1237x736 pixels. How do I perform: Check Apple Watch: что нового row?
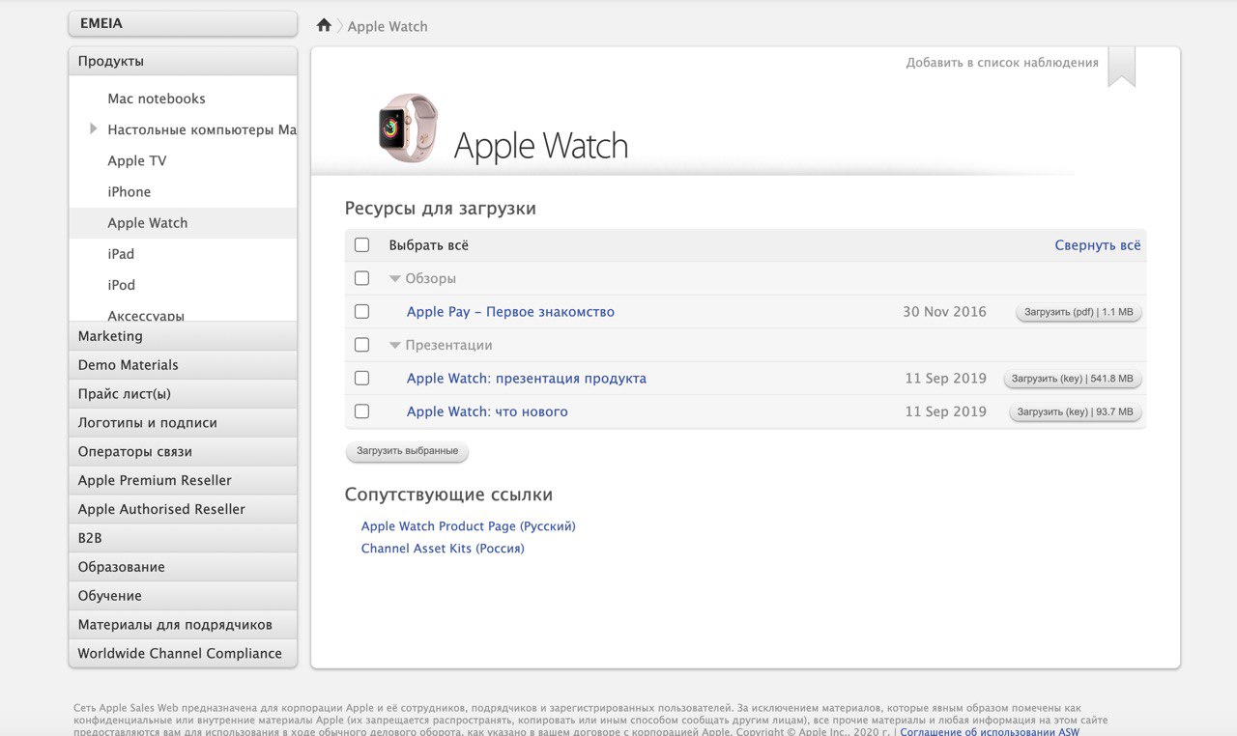[361, 411]
